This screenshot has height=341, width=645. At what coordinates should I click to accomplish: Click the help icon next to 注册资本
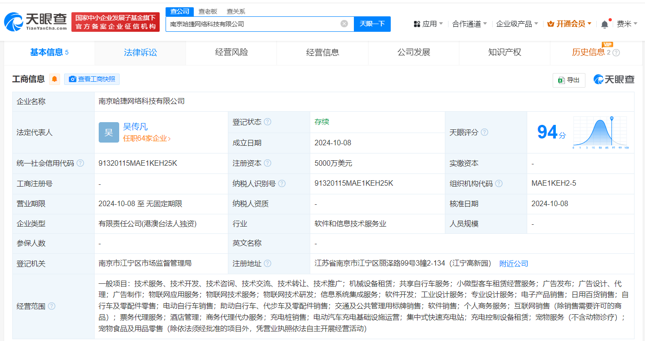[267, 163]
